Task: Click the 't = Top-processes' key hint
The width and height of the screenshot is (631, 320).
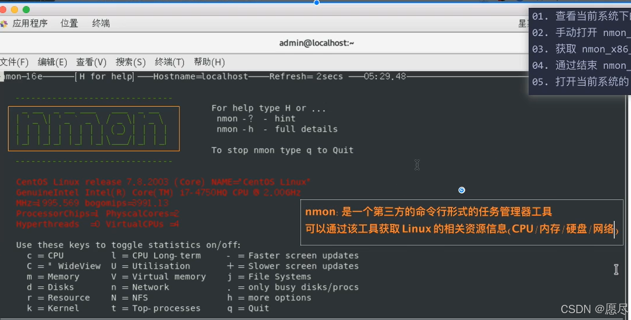Action: pos(156,308)
